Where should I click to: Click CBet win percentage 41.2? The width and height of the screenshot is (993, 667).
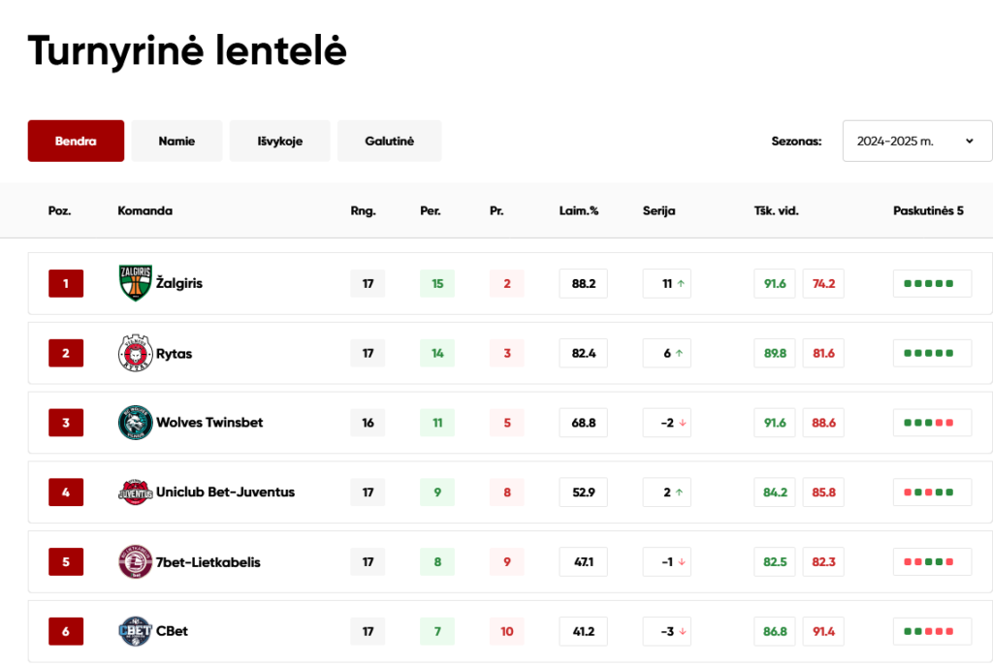(583, 631)
